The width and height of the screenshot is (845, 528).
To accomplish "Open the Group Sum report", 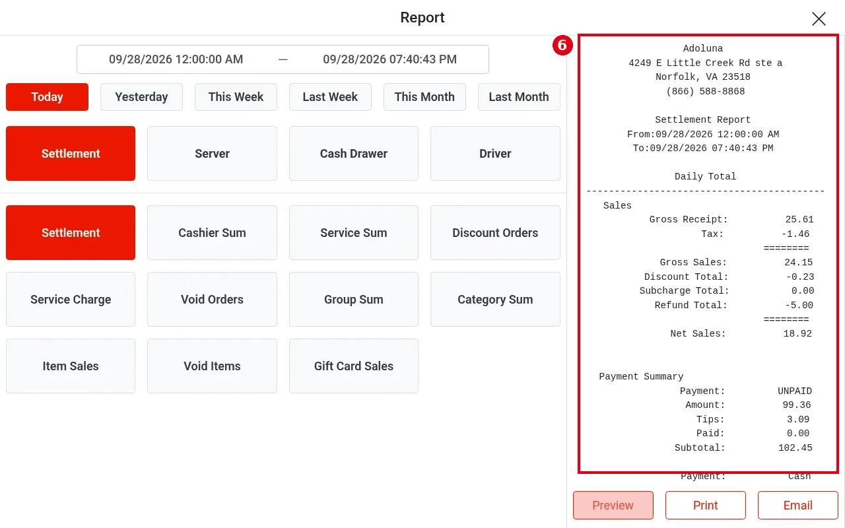I will (354, 300).
